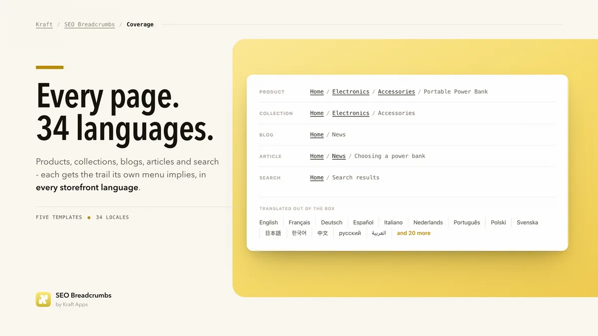Go to SEO Breadcrumbs in top breadcrumb
598x336 pixels.
point(90,24)
